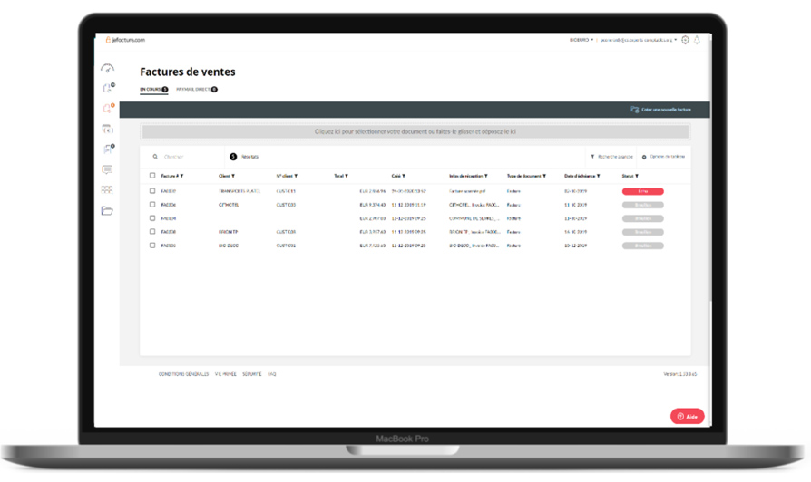The width and height of the screenshot is (811, 482).
Task: Click the notification bell icon
Action: tap(698, 40)
